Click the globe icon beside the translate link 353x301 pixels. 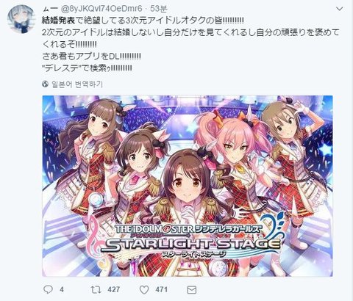45,84
